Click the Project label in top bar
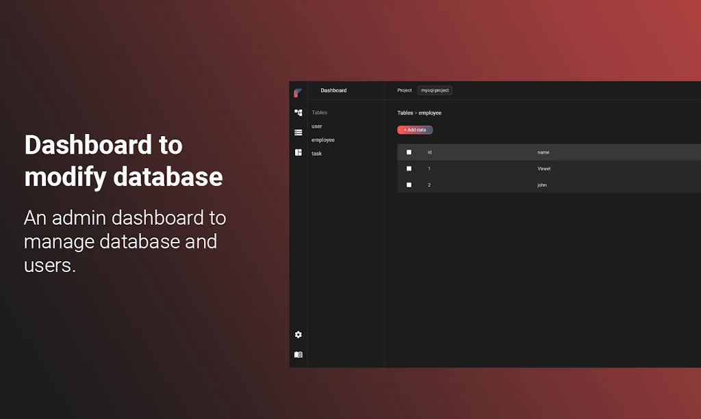The width and height of the screenshot is (701, 419). (x=404, y=90)
